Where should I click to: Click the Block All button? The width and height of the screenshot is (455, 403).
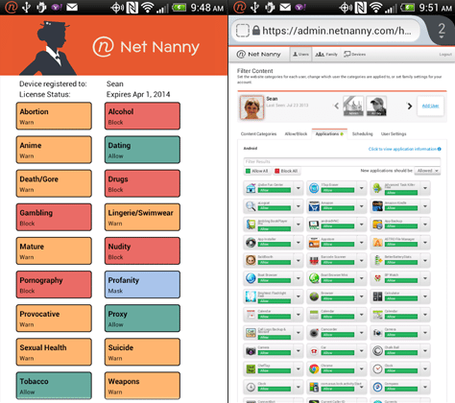point(286,171)
